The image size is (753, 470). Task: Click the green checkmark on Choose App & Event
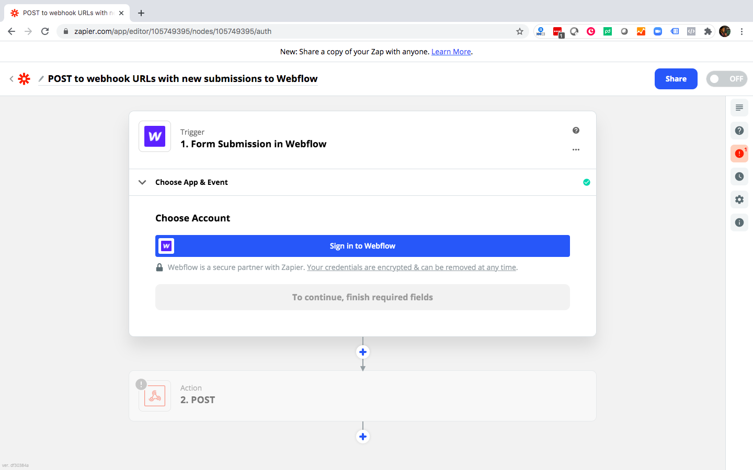coord(587,182)
